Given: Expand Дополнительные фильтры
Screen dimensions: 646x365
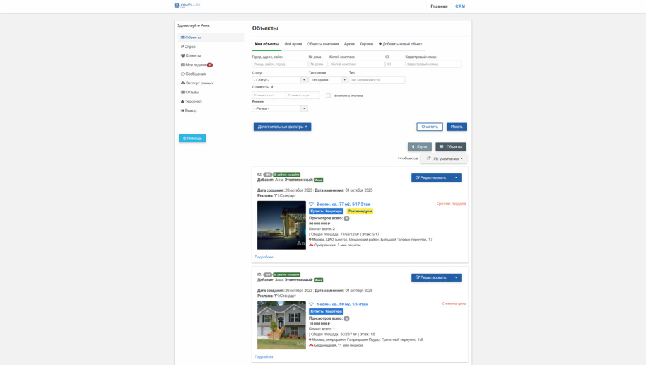Looking at the screenshot, I should 282,127.
